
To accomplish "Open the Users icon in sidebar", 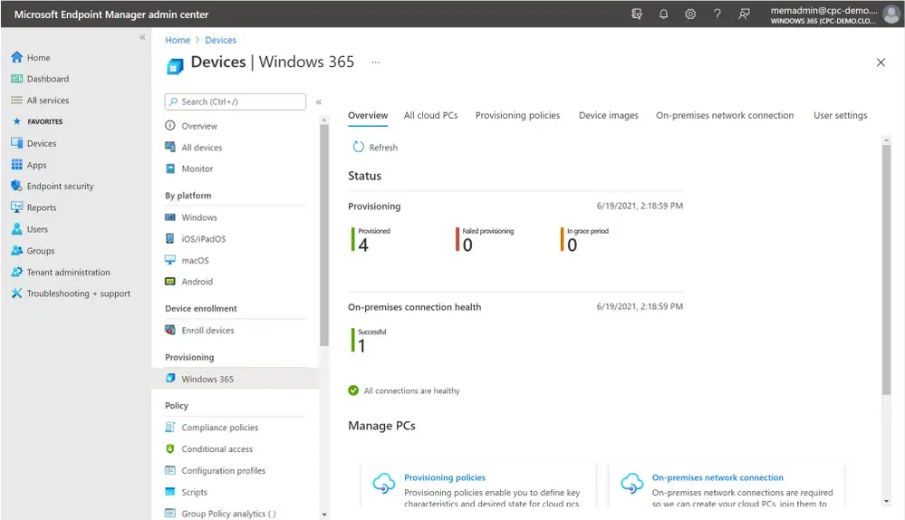I will click(x=16, y=228).
